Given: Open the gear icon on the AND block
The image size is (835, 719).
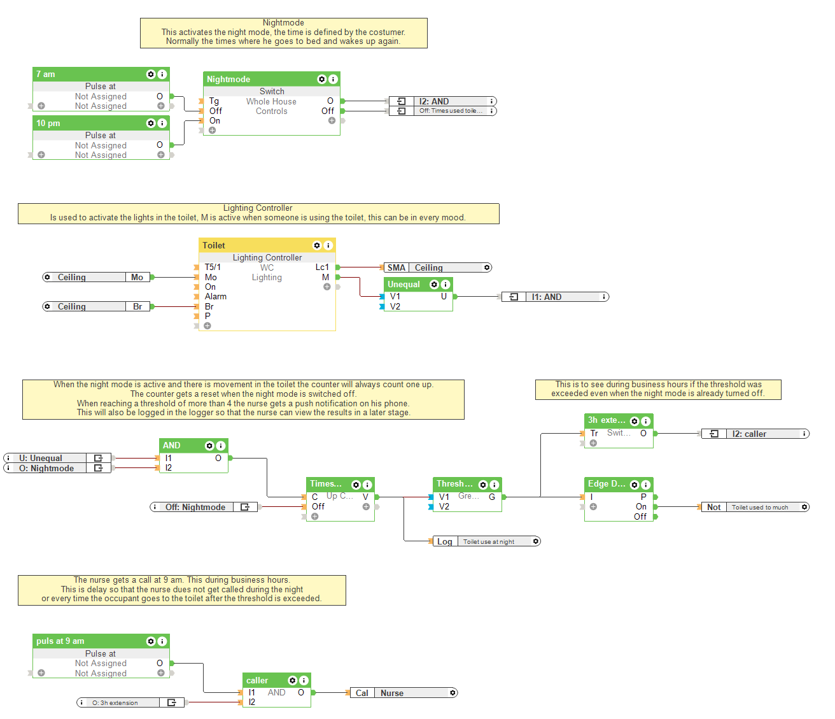Looking at the screenshot, I should [x=209, y=446].
